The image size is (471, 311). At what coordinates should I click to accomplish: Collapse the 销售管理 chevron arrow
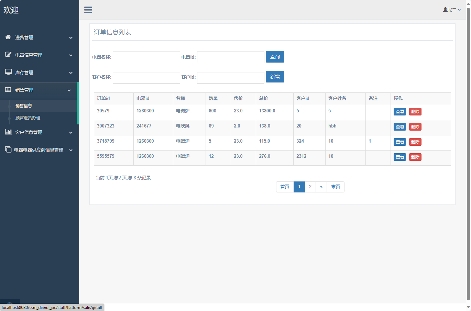[x=69, y=90]
